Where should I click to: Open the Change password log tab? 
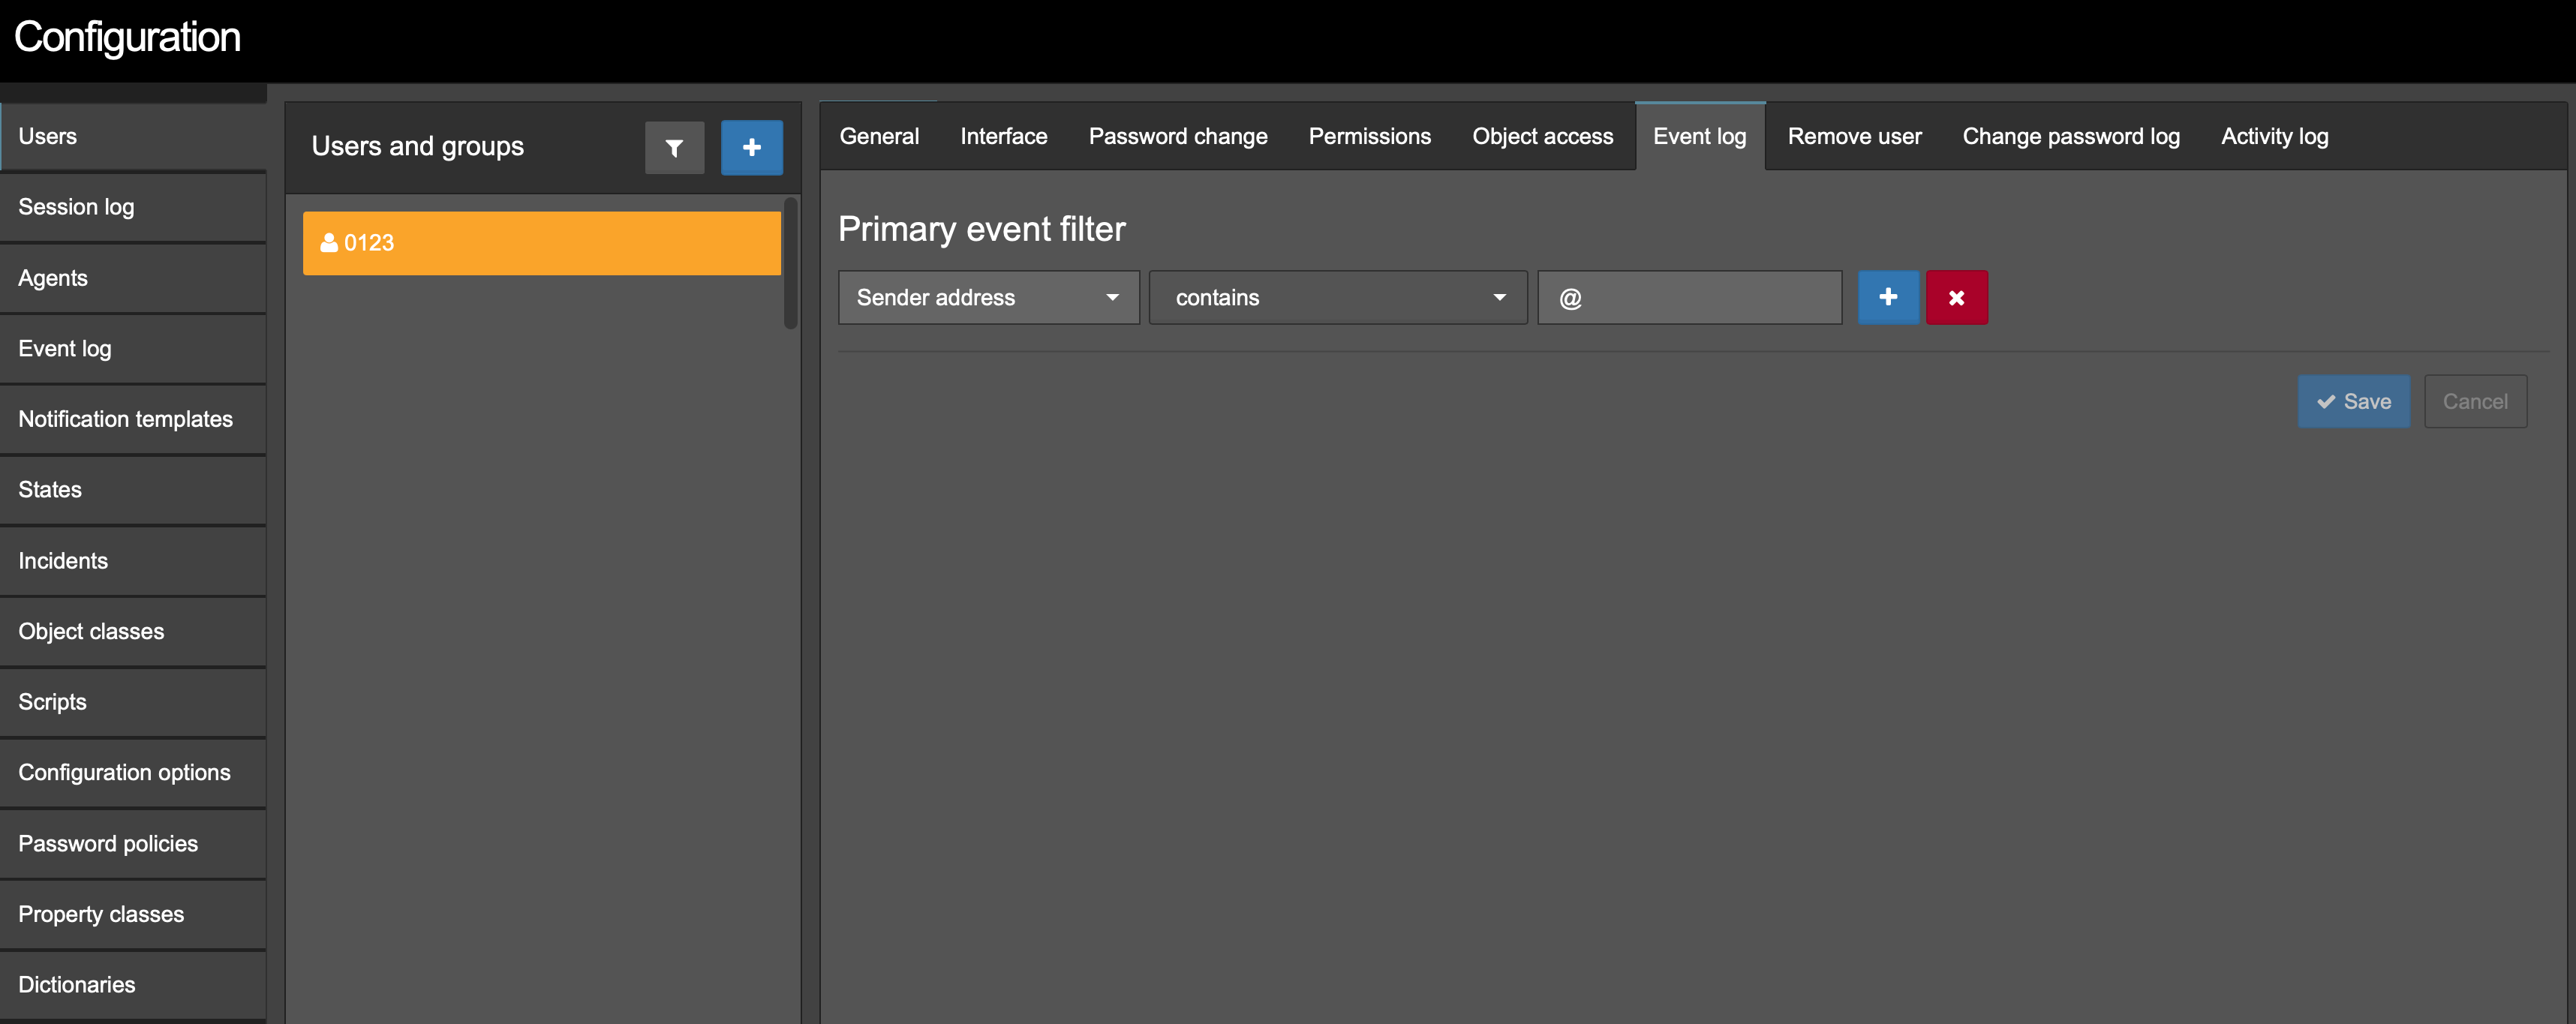[x=2070, y=136]
